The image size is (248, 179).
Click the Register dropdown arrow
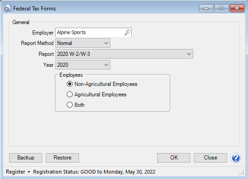point(29,172)
